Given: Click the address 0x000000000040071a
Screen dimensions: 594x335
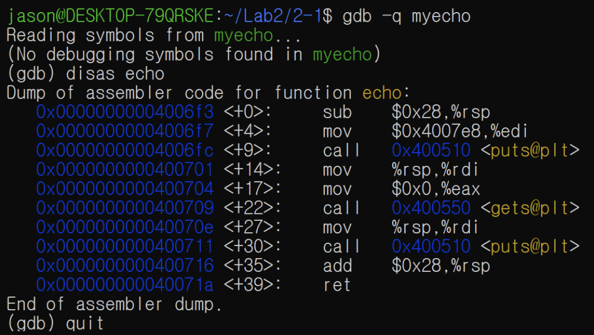Looking at the screenshot, I should click(x=125, y=285).
